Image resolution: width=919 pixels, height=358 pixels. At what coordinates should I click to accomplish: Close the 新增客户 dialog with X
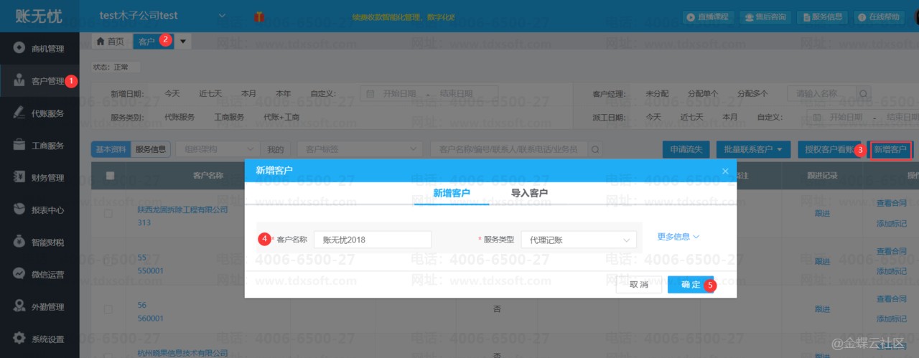(x=725, y=171)
